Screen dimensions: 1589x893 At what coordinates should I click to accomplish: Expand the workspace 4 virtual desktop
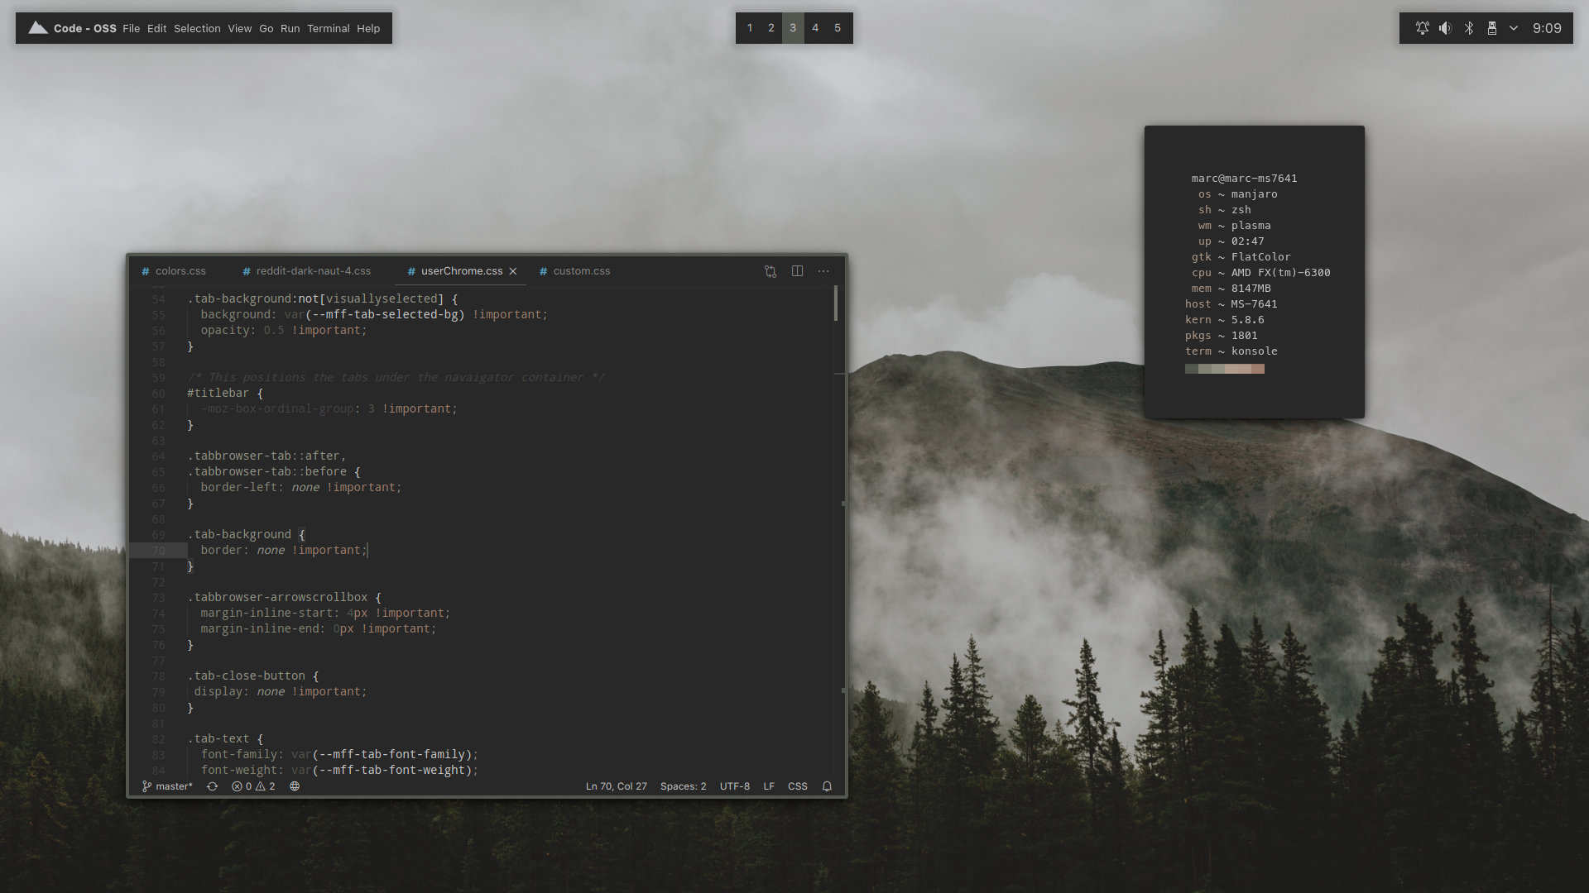(816, 27)
